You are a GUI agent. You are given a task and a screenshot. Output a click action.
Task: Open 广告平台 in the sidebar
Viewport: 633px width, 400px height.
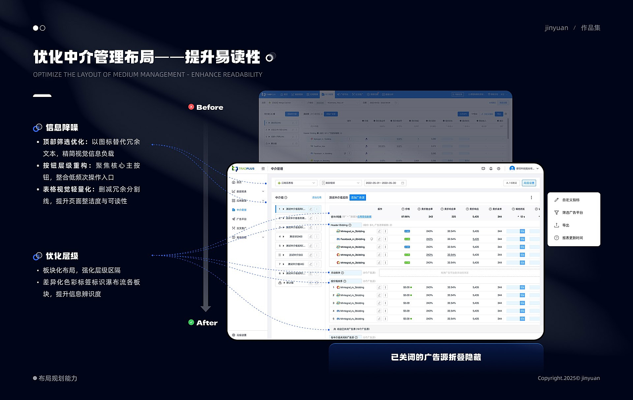(239, 219)
